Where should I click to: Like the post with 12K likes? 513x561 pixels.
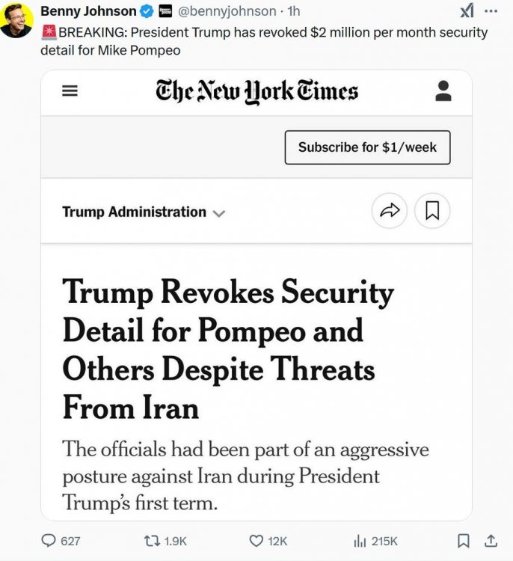click(256, 540)
